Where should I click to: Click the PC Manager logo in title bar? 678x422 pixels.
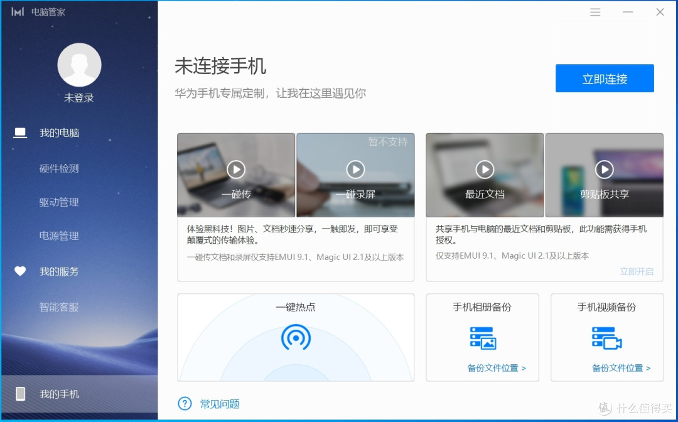click(x=18, y=12)
